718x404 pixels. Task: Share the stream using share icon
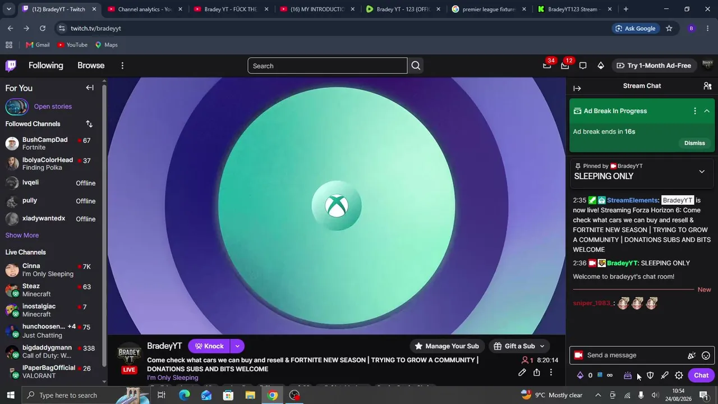[537, 373]
